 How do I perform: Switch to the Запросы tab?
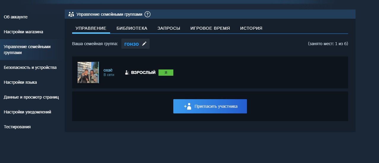pyautogui.click(x=169, y=28)
